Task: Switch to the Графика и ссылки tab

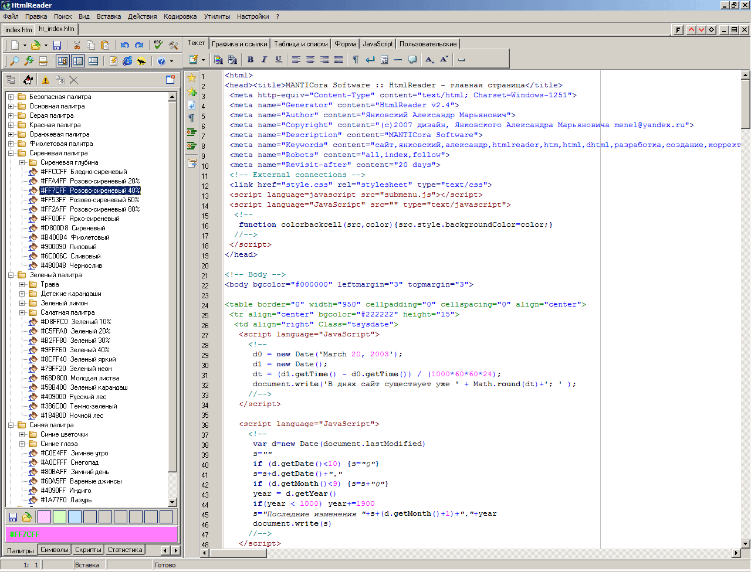Action: [x=239, y=44]
